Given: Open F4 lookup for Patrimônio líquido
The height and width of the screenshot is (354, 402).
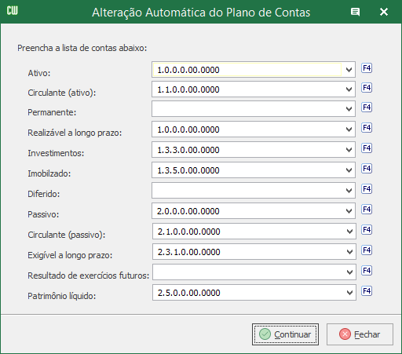Looking at the screenshot, I should (x=367, y=291).
